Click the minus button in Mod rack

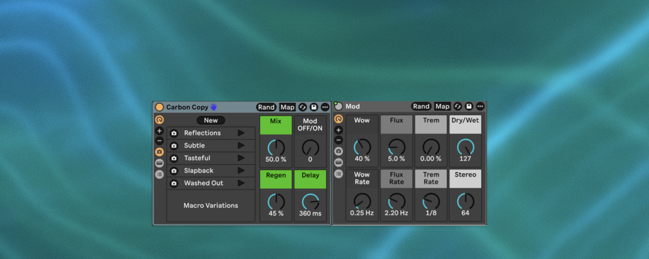click(x=338, y=140)
